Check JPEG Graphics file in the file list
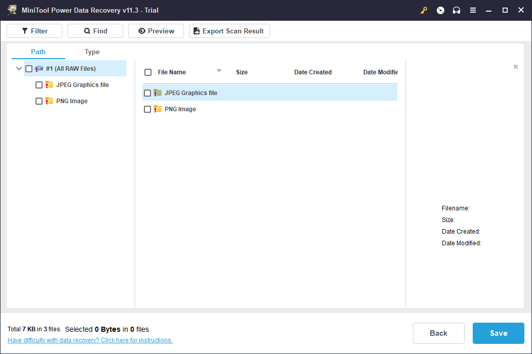The image size is (532, 354). (x=147, y=93)
